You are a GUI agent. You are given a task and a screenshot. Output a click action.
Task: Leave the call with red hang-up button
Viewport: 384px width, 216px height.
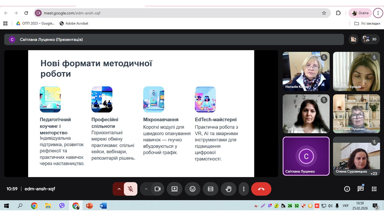(x=261, y=189)
